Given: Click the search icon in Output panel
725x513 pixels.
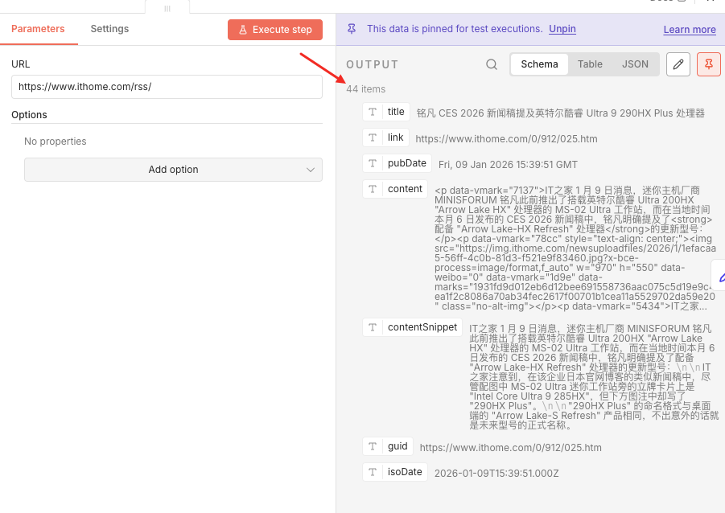Looking at the screenshot, I should tap(492, 64).
